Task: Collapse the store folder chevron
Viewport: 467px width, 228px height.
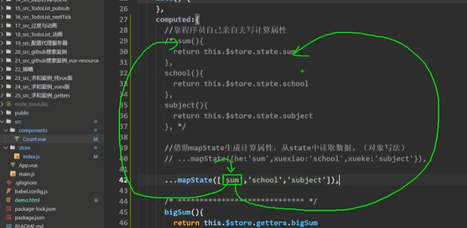Action: [x=5, y=148]
